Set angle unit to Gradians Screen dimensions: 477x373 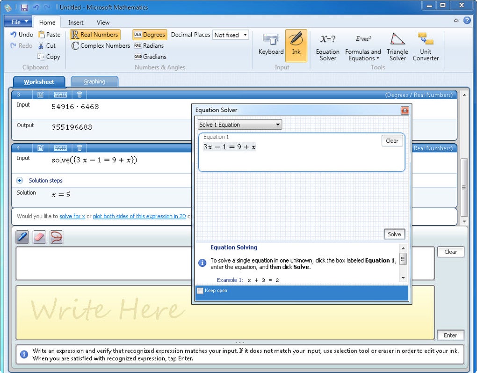150,57
